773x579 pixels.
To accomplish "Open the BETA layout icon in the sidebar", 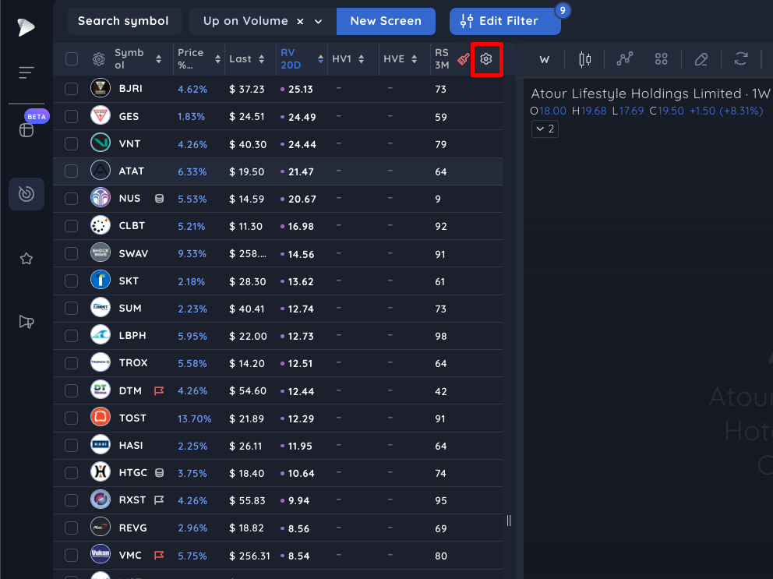I will (x=26, y=130).
